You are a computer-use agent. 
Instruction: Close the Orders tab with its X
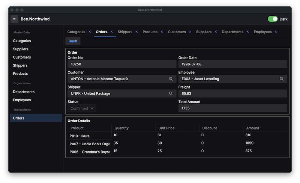[x=111, y=32]
